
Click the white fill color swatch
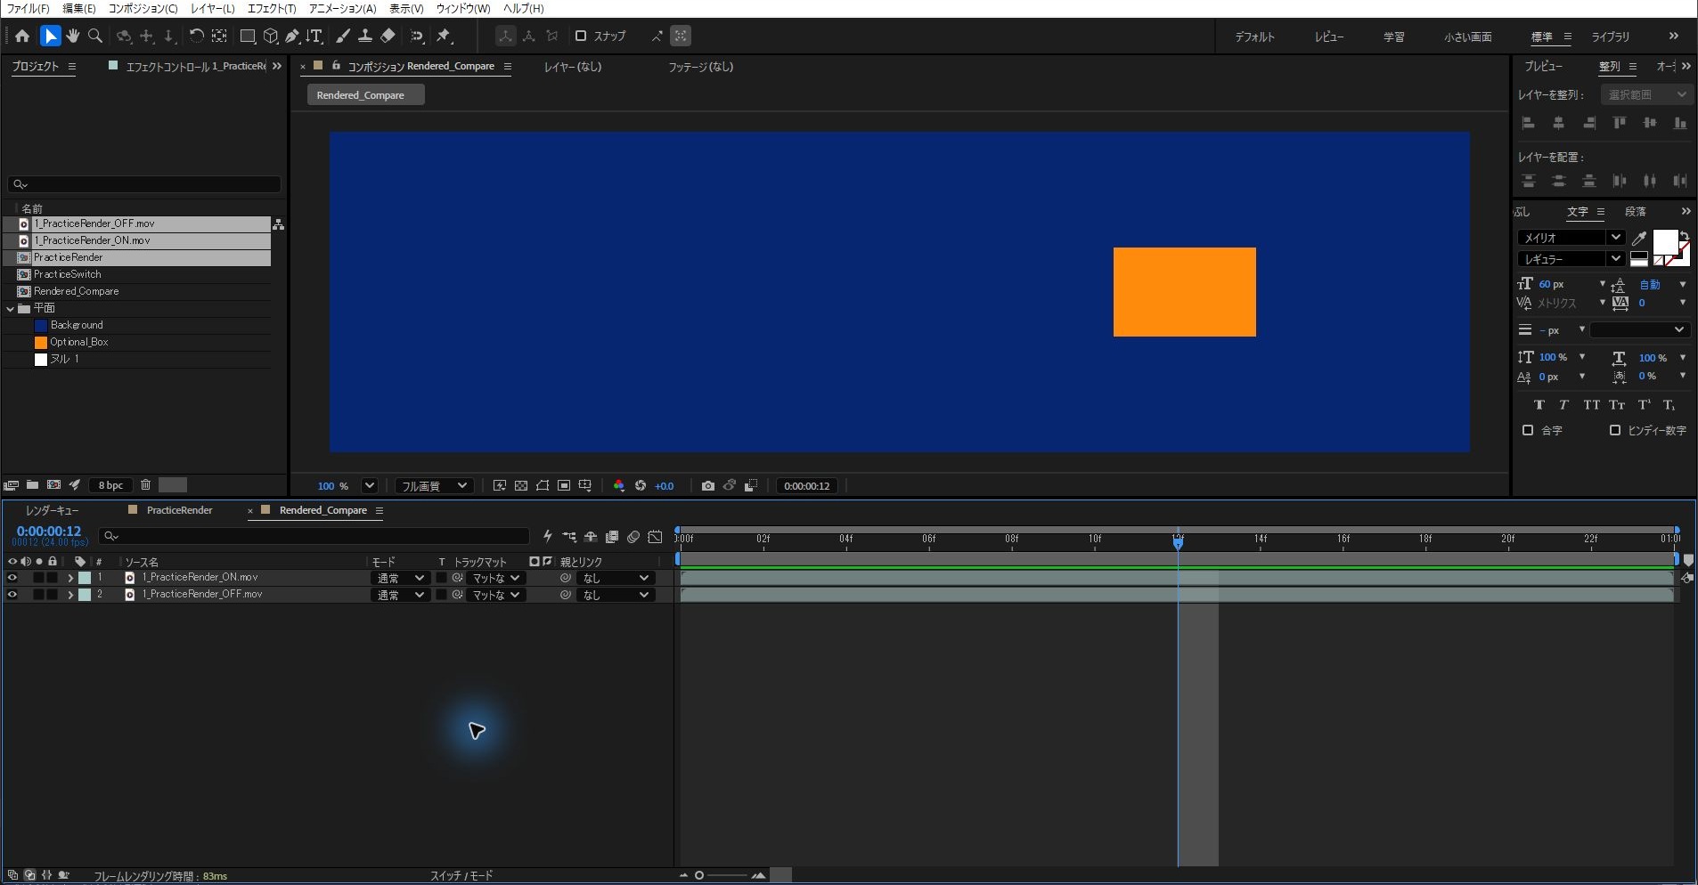(1664, 240)
